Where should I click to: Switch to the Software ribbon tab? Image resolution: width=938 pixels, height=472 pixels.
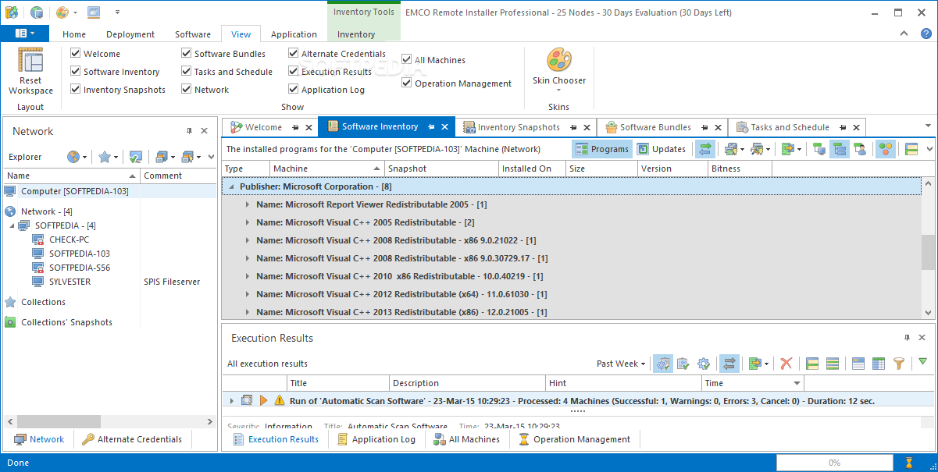(x=193, y=34)
